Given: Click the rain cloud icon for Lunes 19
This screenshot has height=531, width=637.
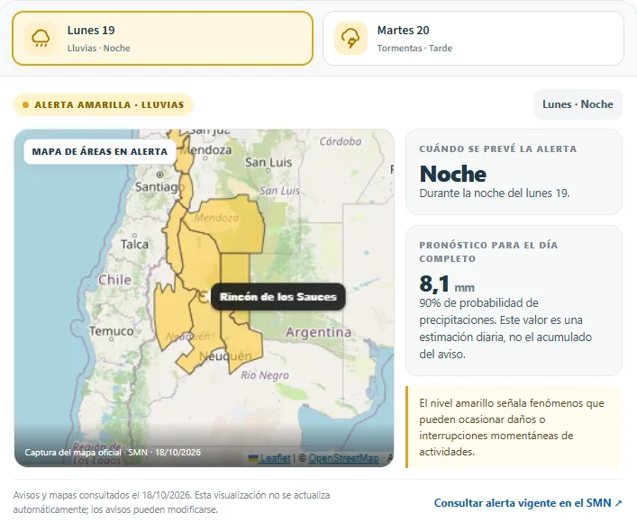Looking at the screenshot, I should [x=41, y=38].
